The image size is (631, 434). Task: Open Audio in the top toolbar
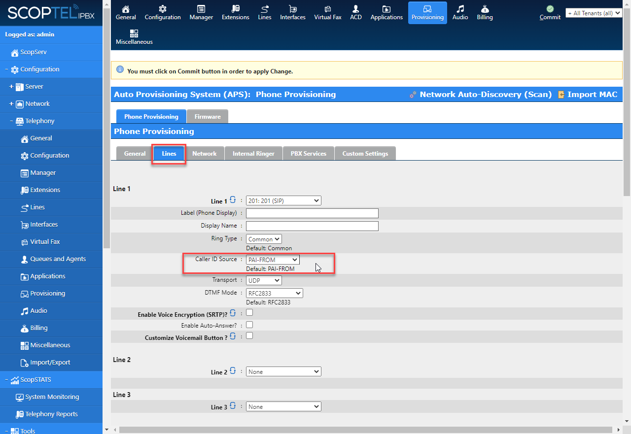click(x=460, y=13)
